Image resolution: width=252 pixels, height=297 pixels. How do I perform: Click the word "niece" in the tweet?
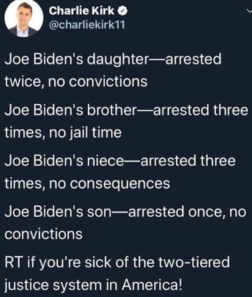coord(103,161)
